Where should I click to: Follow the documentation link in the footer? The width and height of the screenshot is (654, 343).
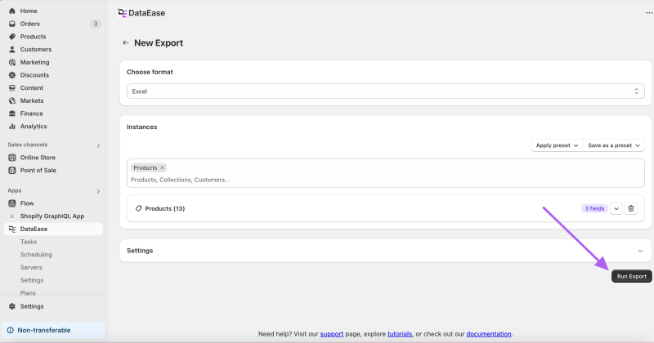[x=488, y=334]
